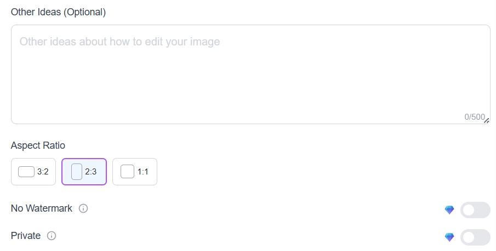
Task: Select the 3:2 aspect ratio label
Action: click(x=43, y=172)
